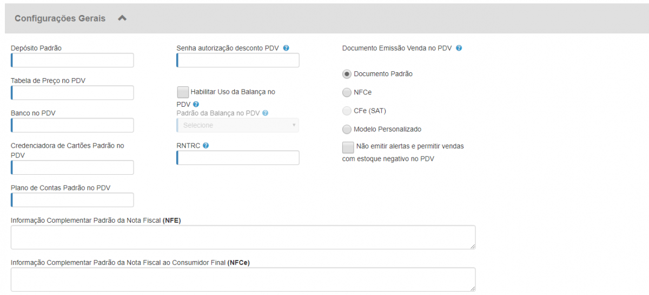Select Modelo Personalizado radio option
Screen dimensions: 649x295
click(x=347, y=129)
